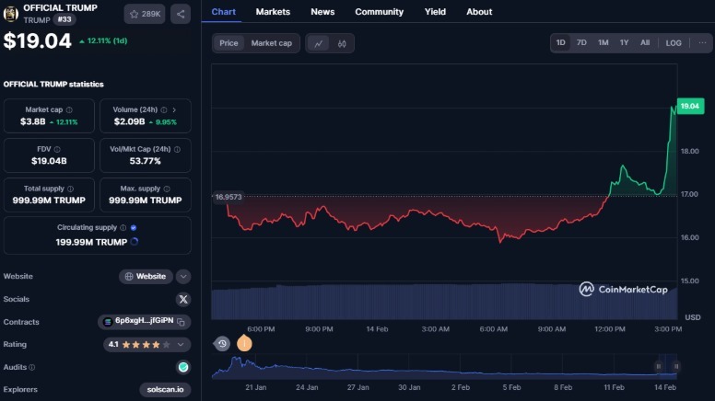This screenshot has height=401, width=715.
Task: Open the X (Twitter) social link
Action: point(182,299)
